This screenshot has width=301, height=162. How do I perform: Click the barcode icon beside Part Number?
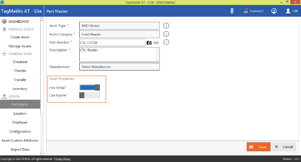point(157,43)
